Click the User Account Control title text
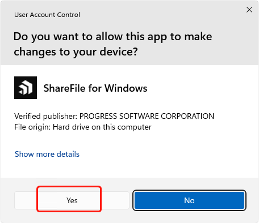 [x=47, y=15]
